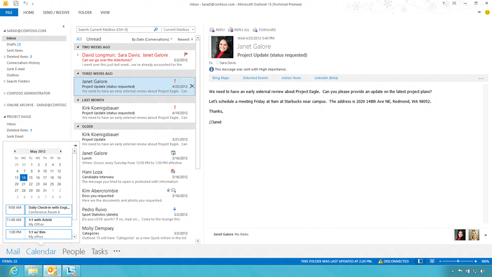
Task: Click the Send/Receive All Folders quick access icon
Action: (x=16, y=3)
